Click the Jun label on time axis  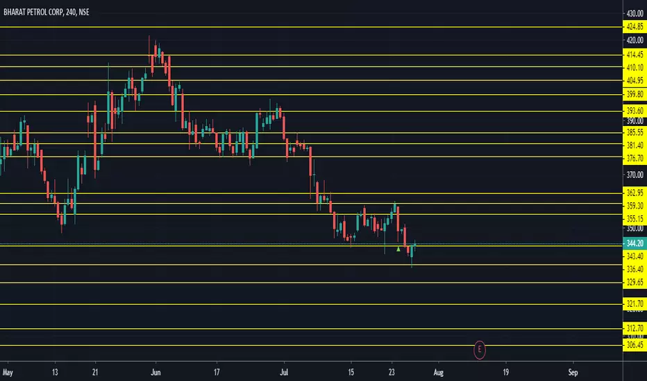(156, 373)
